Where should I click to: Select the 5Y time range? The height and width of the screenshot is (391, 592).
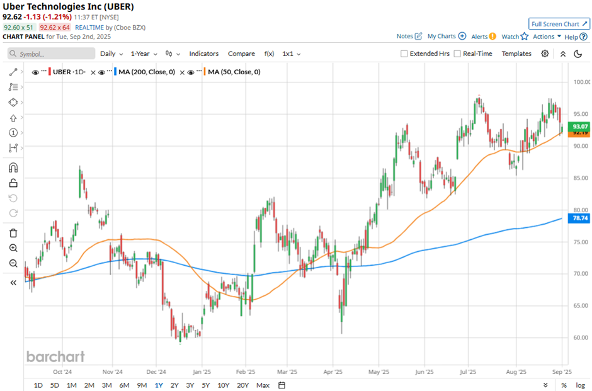[x=206, y=385]
